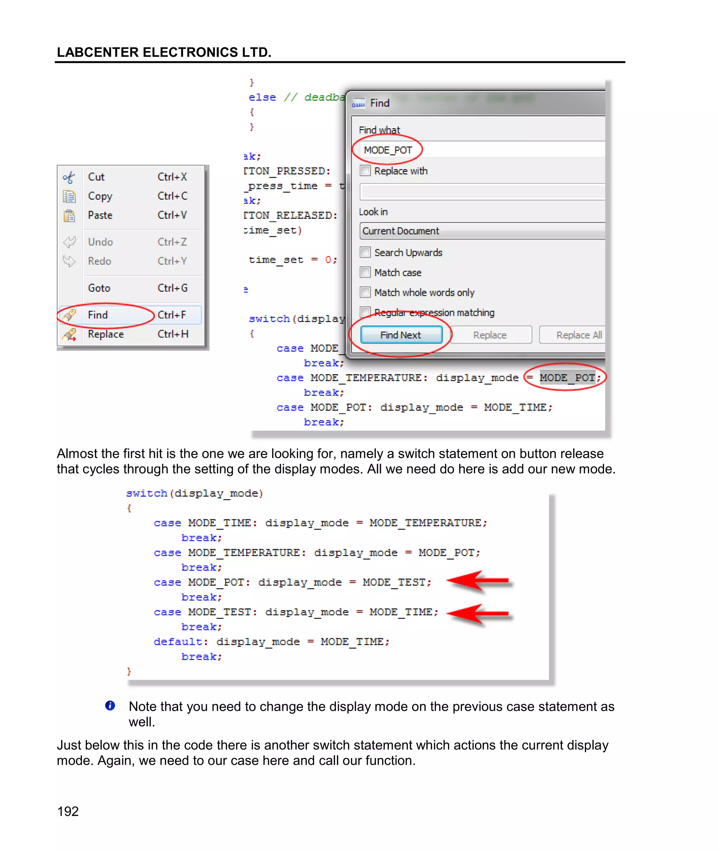Click the Ctrl+F shortcut label
This screenshot has width=718, height=851.
click(172, 315)
